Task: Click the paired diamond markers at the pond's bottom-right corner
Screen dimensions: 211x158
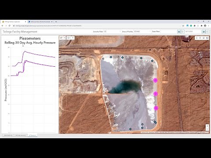Action: tap(155, 122)
